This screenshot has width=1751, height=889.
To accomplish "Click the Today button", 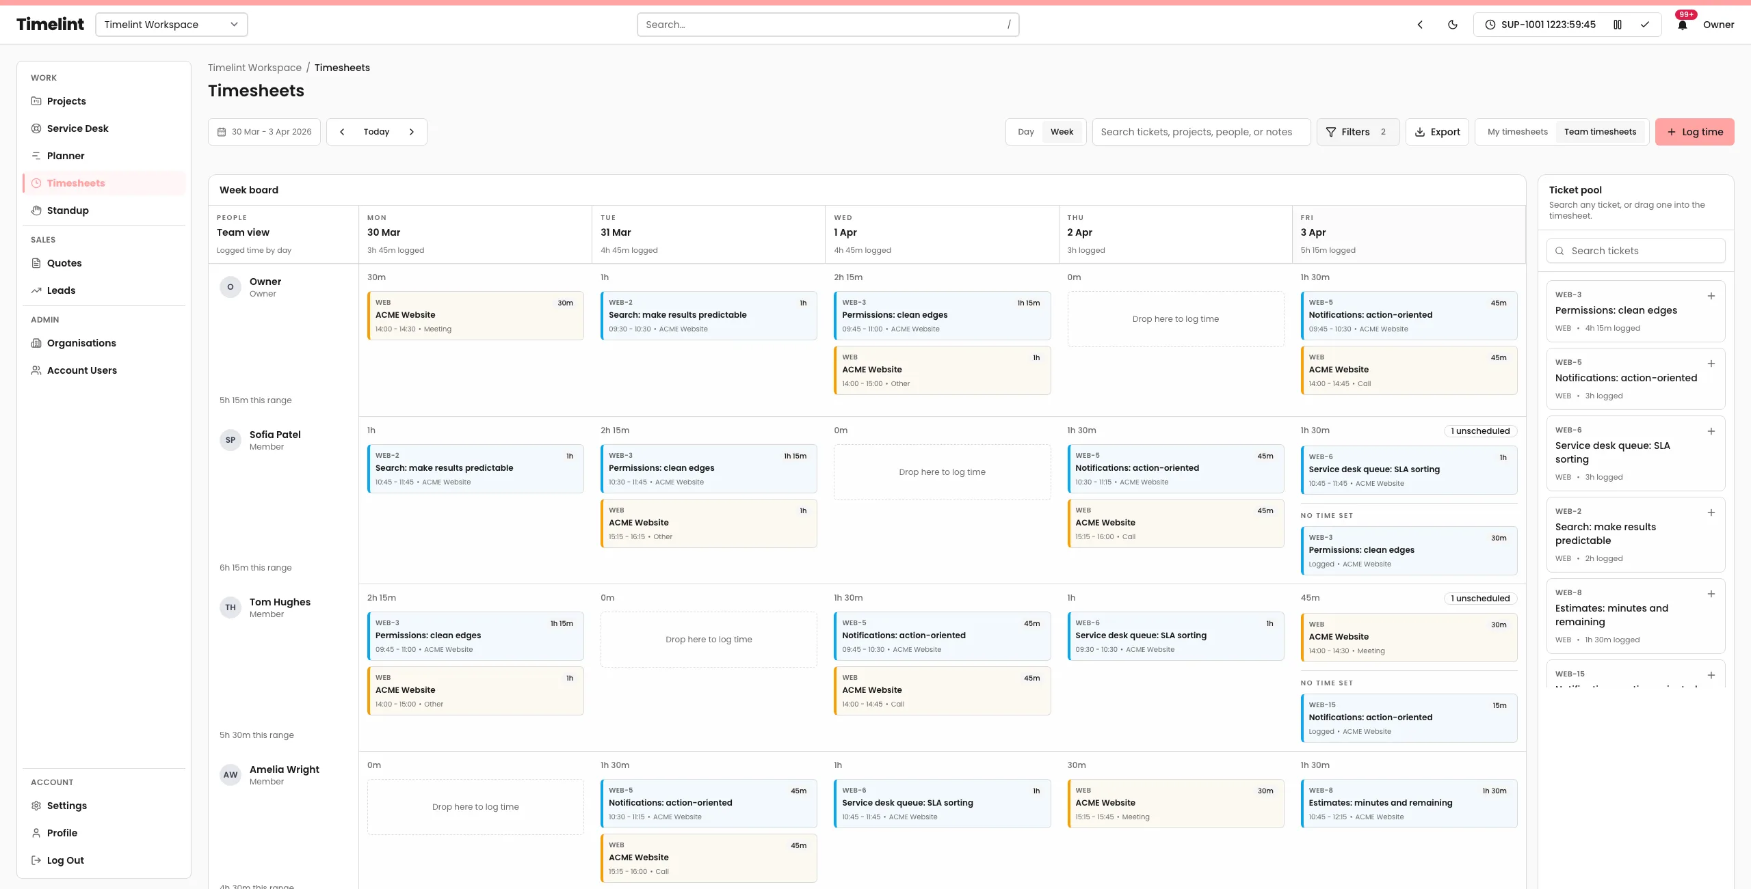I will [376, 132].
